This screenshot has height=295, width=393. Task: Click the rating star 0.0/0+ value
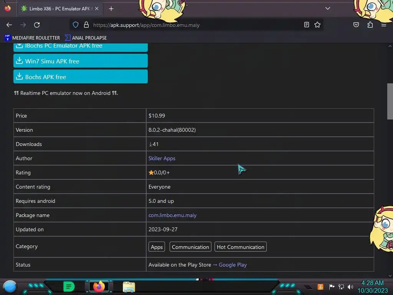[159, 172]
